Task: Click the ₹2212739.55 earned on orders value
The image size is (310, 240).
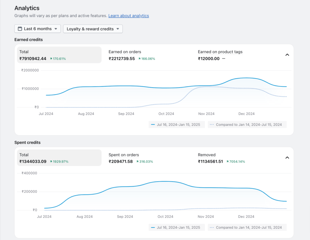Action: click(122, 59)
